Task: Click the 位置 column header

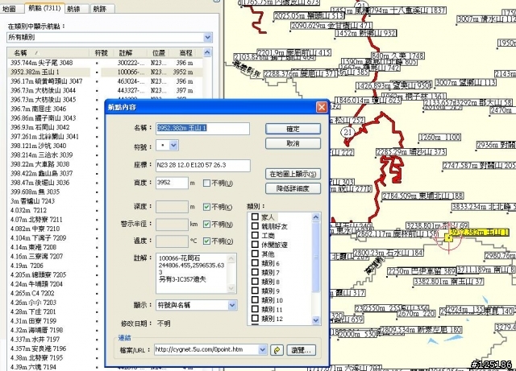Action: (159, 52)
